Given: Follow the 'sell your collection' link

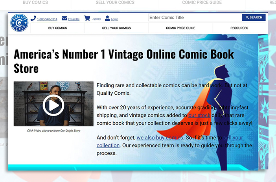Looking at the screenshot, I should (233, 138).
